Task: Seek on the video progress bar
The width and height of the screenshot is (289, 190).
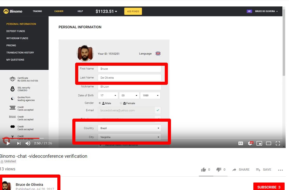Action: [142, 138]
